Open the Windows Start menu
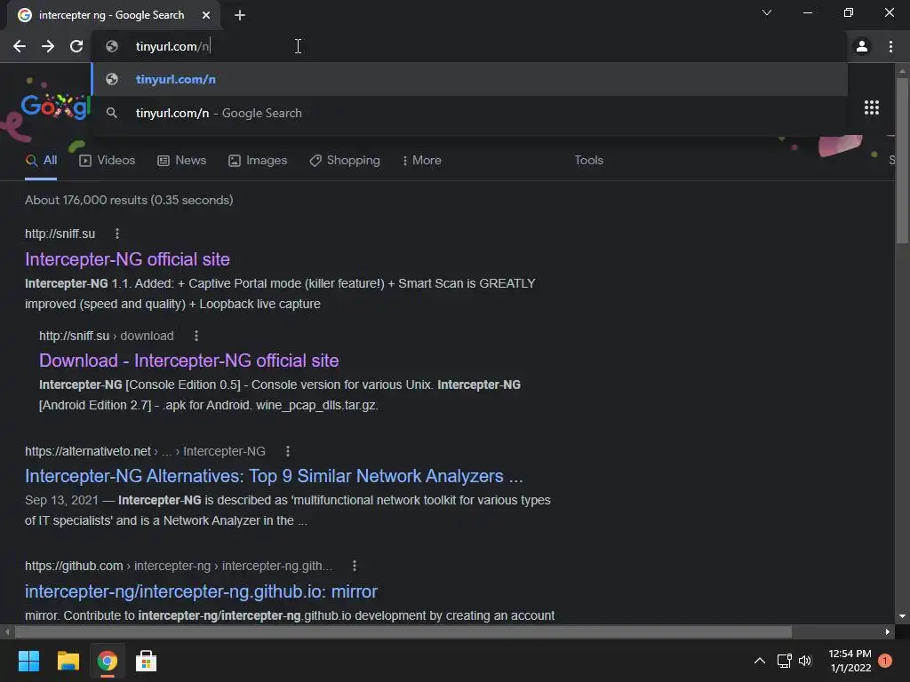Viewport: 910px width, 682px height. (28, 661)
